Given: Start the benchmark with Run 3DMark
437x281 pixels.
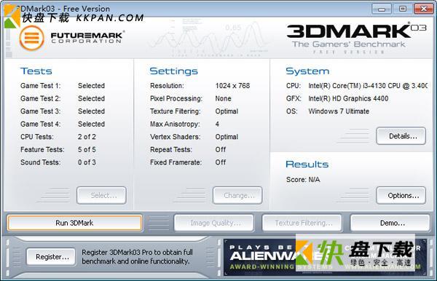Looking at the screenshot, I should (x=74, y=223).
